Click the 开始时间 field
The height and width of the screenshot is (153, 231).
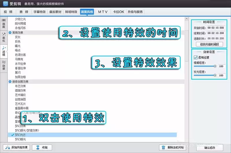(x=216, y=28)
